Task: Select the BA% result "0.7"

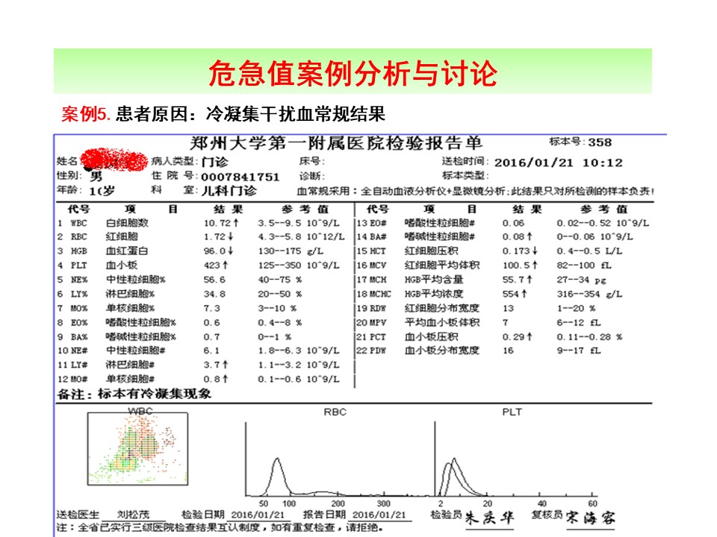Action: (x=211, y=336)
